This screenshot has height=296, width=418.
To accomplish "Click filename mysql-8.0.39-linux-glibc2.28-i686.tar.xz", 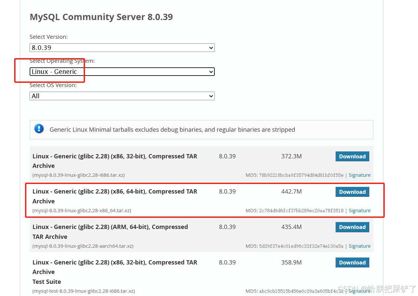I will (x=78, y=175).
